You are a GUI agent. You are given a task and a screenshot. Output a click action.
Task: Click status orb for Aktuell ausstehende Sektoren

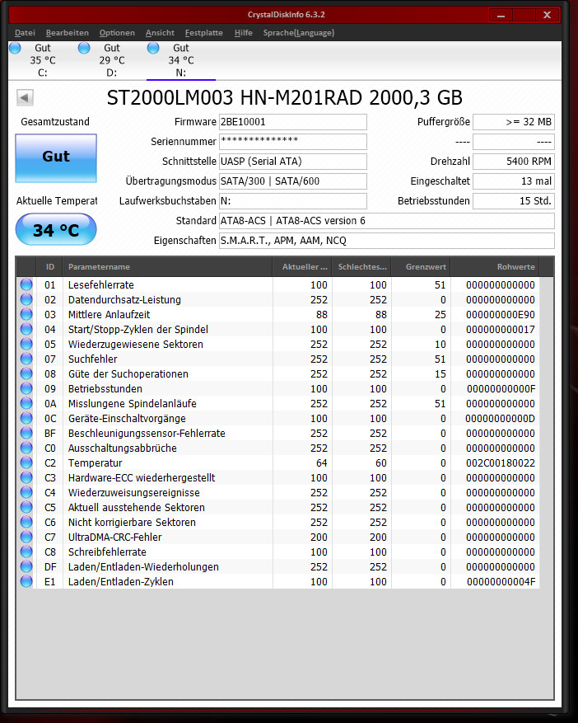pos(26,507)
